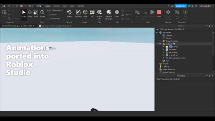Open the Mode Geometric dropdown

tap(57, 10)
